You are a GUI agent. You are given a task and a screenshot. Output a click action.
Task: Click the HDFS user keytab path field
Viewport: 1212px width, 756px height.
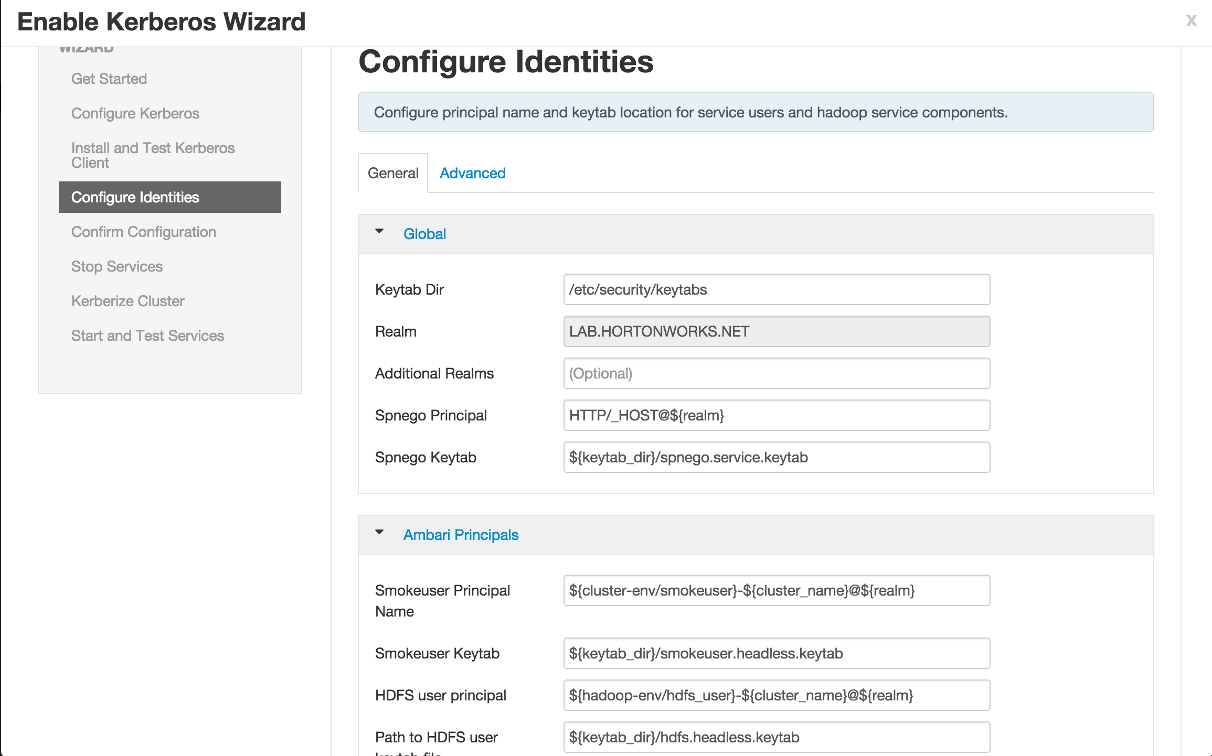coord(776,737)
